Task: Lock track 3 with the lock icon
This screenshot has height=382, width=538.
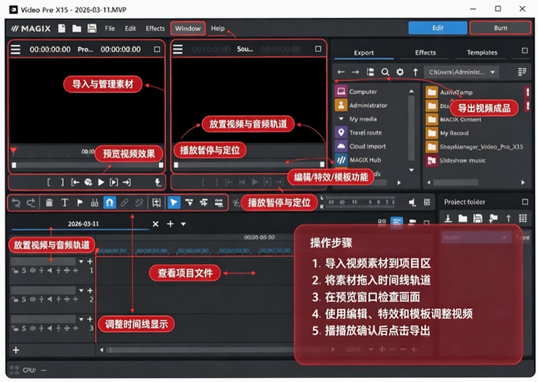Action: click(x=15, y=328)
